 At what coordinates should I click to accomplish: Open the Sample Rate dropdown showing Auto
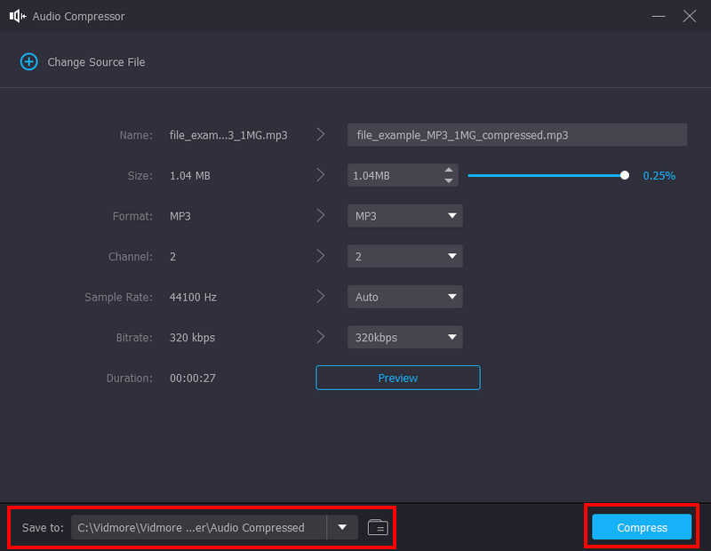tap(404, 296)
